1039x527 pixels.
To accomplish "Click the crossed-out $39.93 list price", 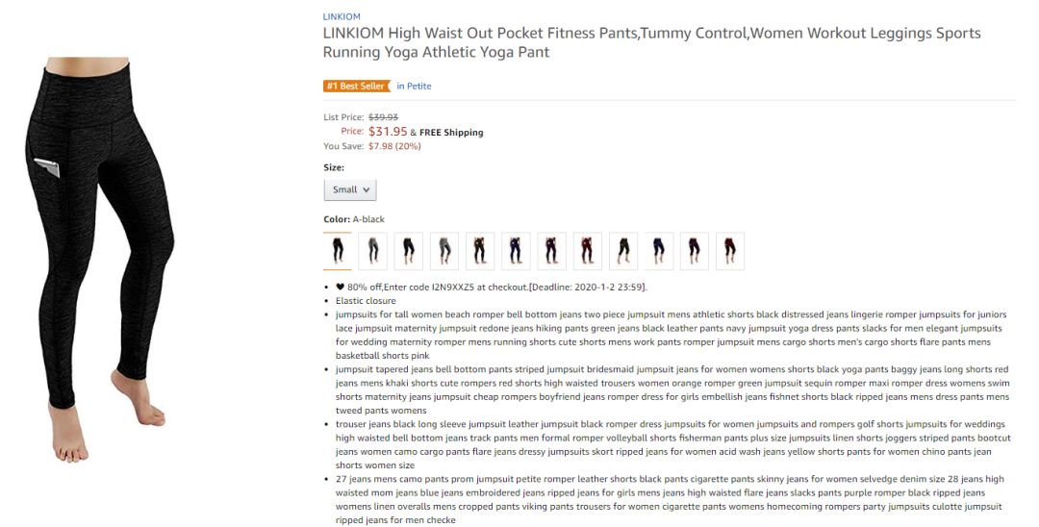I will (x=383, y=117).
